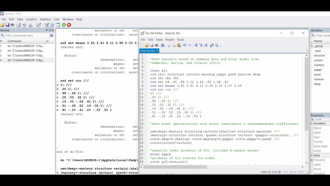Open the Graphics menu
The width and height of the screenshot is (330, 186).
tap(31, 19)
